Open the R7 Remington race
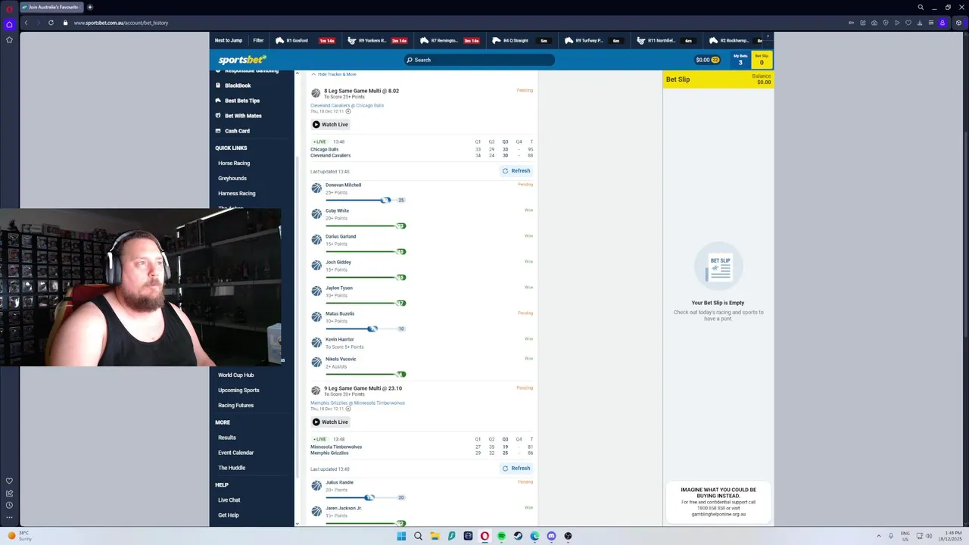The image size is (969, 545). [450, 41]
